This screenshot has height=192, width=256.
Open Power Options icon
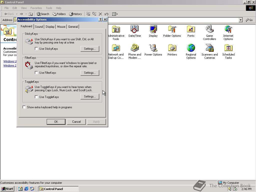(153, 50)
